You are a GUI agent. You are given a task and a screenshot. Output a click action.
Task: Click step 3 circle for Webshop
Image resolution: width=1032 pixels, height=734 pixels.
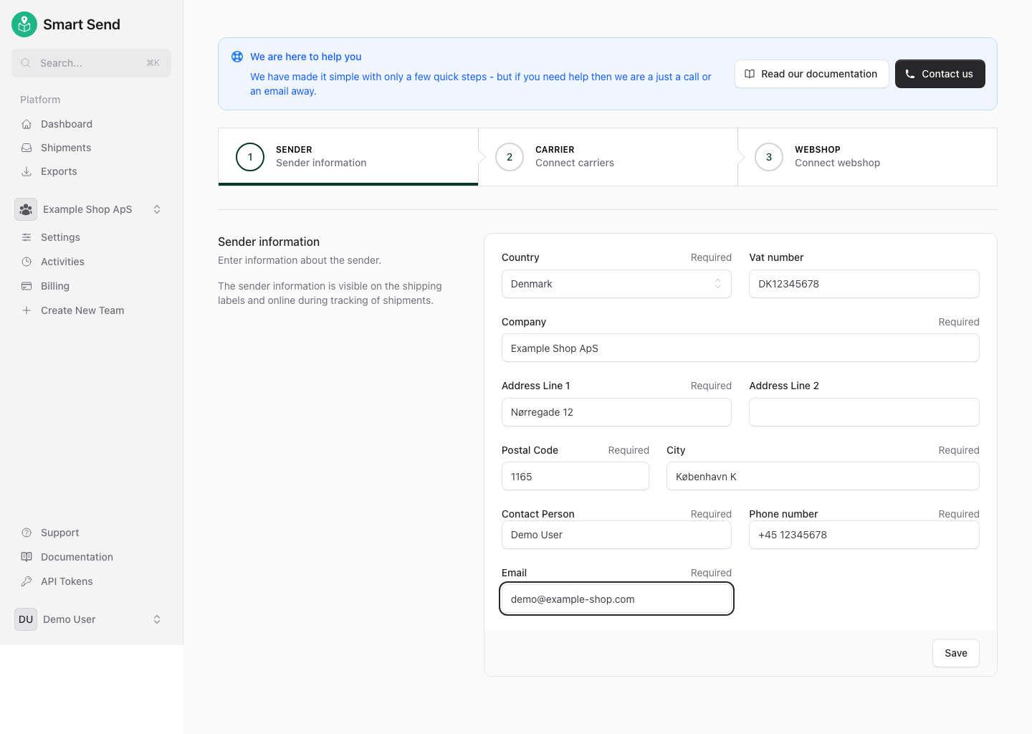(769, 157)
